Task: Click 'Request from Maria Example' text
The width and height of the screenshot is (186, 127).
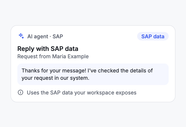Action: click(53, 56)
